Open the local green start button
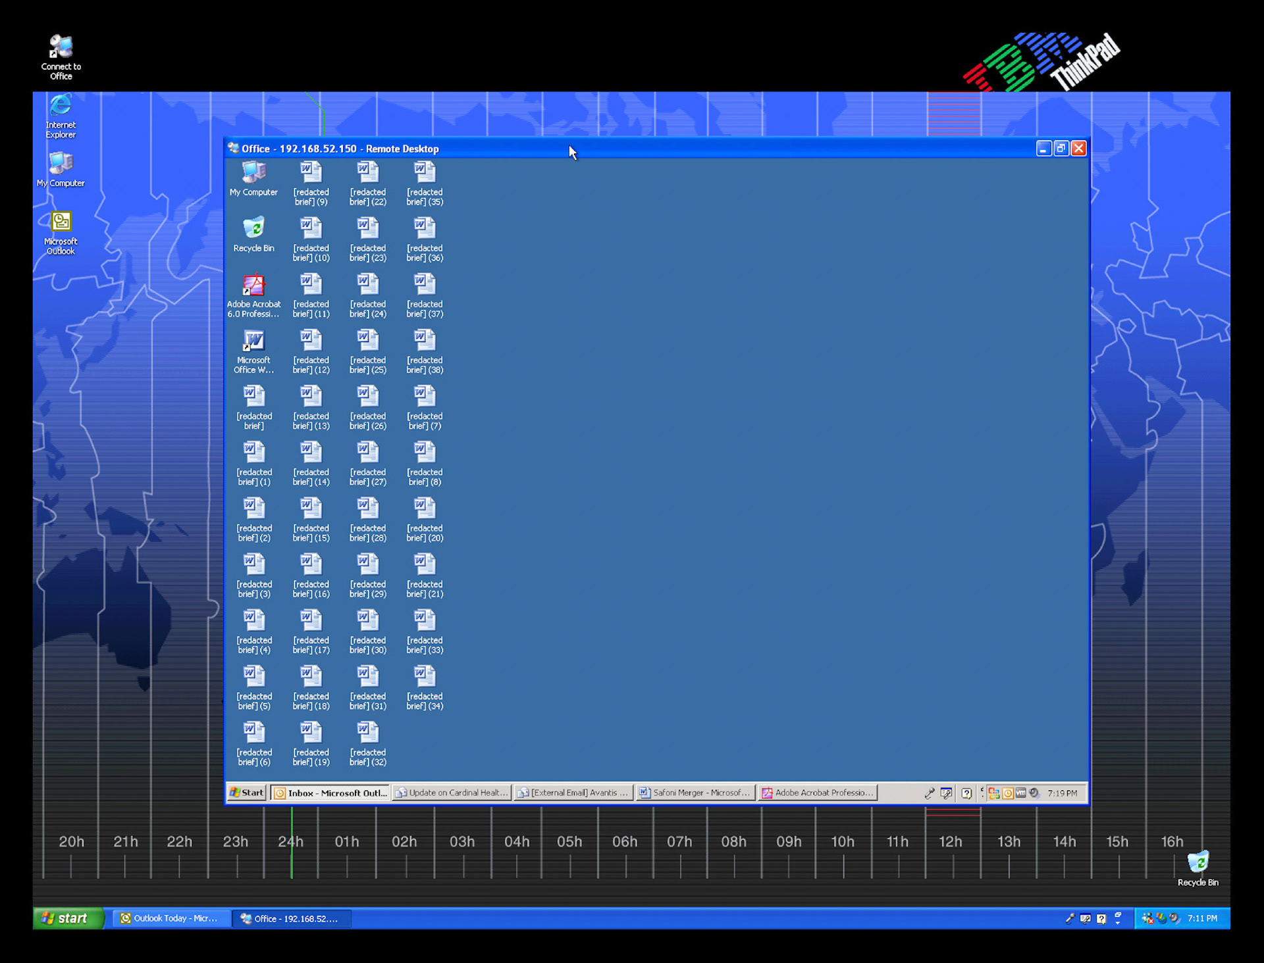This screenshot has height=963, width=1264. [x=68, y=919]
